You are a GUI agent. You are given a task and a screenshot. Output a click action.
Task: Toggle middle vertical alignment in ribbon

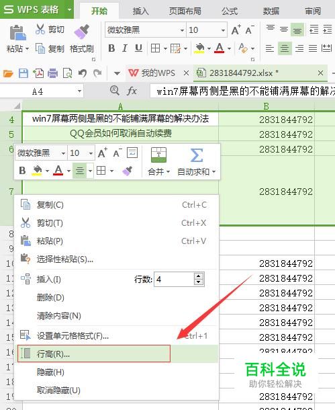point(284,30)
